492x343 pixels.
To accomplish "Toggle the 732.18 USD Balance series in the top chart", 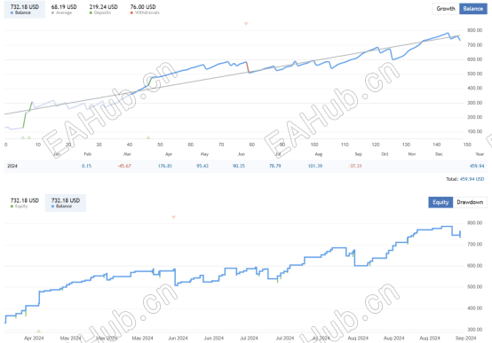I will pos(25,9).
